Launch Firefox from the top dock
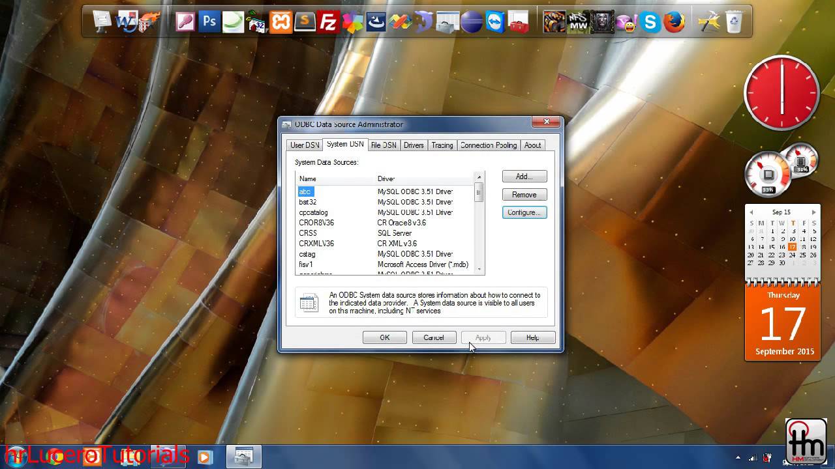The height and width of the screenshot is (469, 835). point(675,22)
